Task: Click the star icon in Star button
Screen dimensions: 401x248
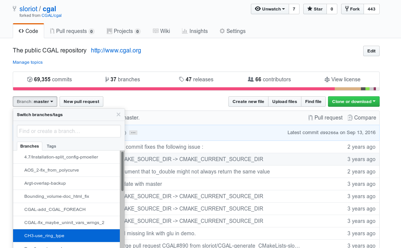Action: (309, 9)
